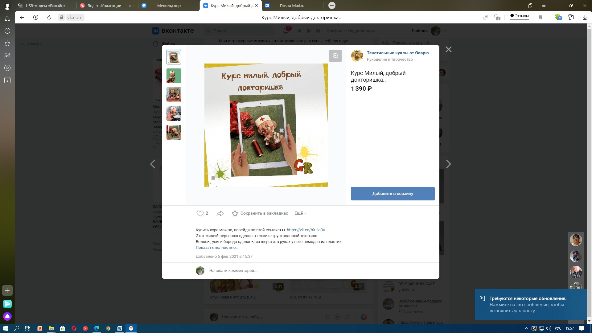Click Добавить в корзину button

393,193
